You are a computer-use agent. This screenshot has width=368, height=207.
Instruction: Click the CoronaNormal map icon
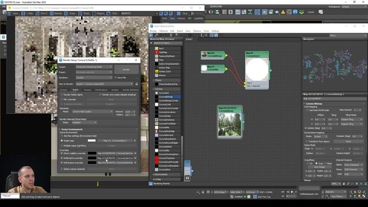[156, 135]
